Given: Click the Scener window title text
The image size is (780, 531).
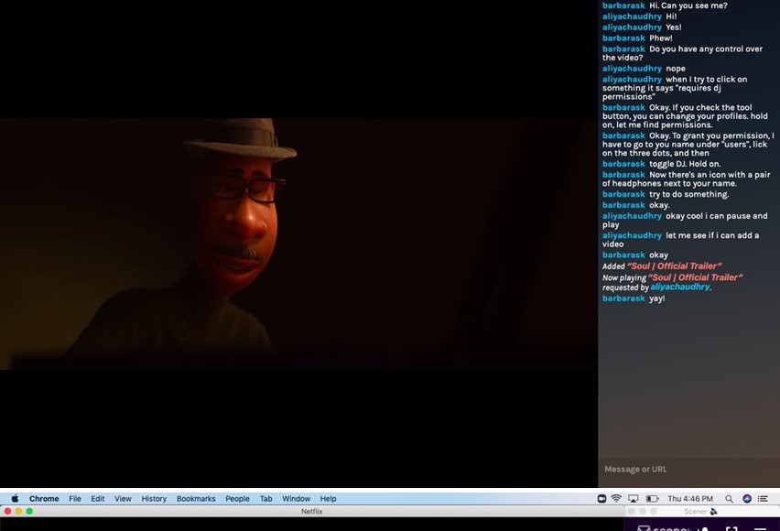Looking at the screenshot, I should coord(696,511).
